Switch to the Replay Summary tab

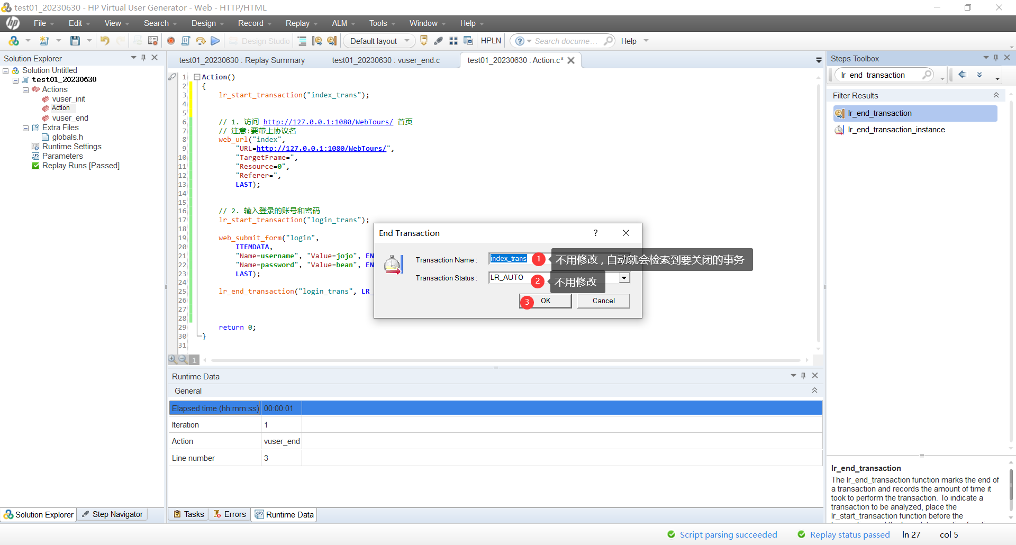coord(242,60)
